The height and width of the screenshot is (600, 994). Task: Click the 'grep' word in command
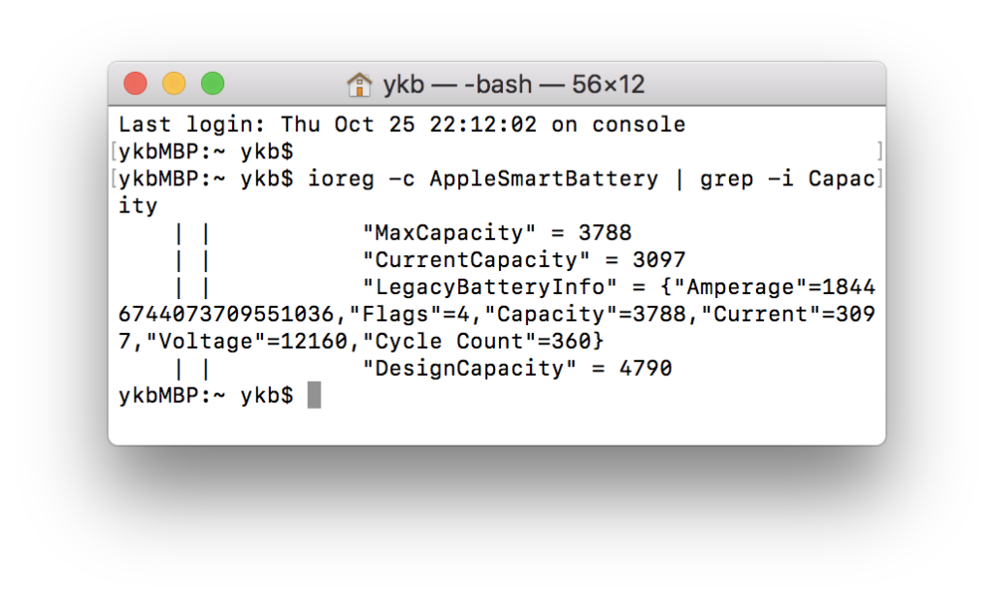[x=726, y=179]
